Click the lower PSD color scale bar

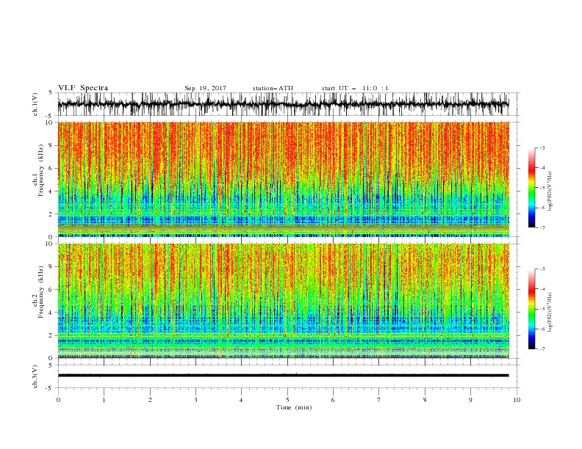coord(531,309)
